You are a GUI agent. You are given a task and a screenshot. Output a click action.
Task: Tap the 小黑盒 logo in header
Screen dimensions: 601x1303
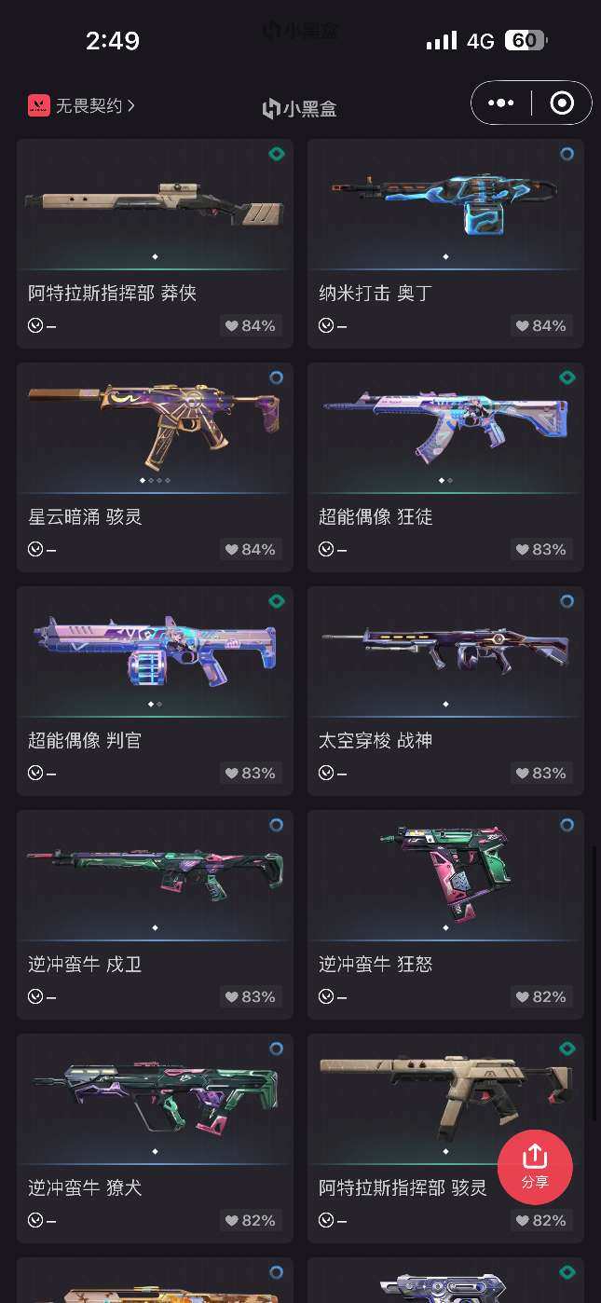click(x=299, y=109)
